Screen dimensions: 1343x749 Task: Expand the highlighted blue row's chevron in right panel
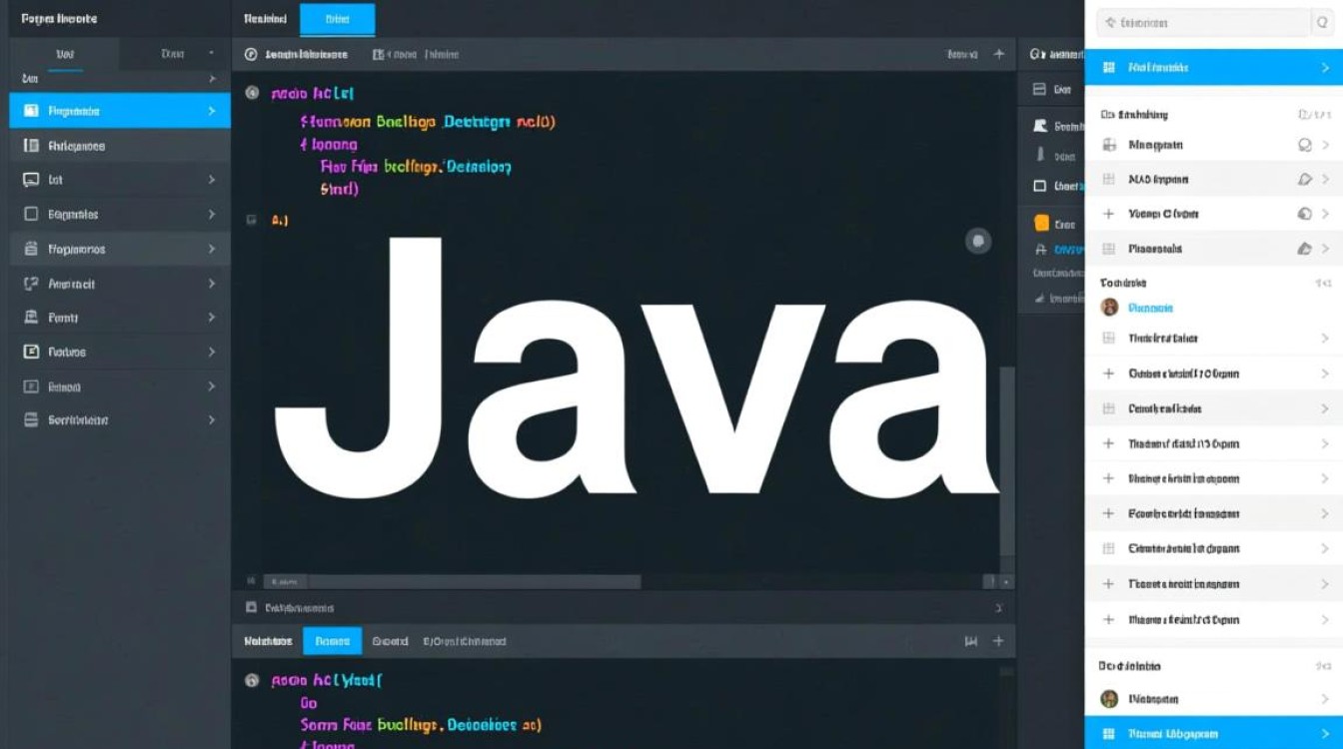point(1328,67)
